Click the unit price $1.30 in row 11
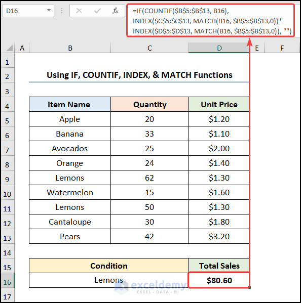 pyautogui.click(x=219, y=207)
